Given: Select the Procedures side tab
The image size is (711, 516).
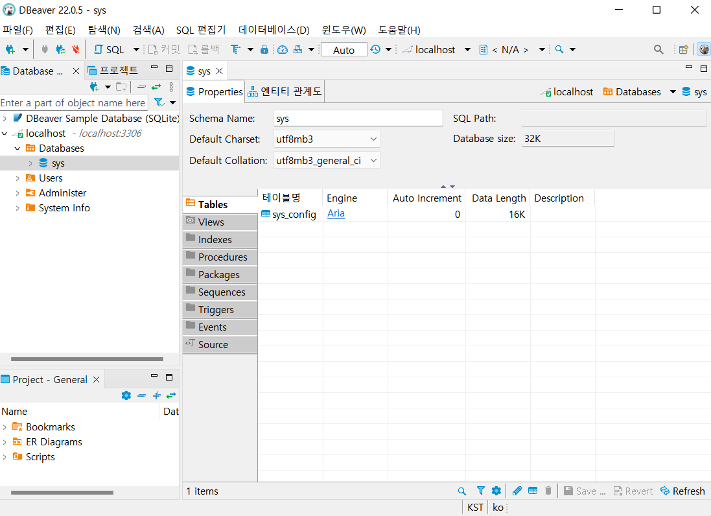Looking at the screenshot, I should tap(220, 257).
